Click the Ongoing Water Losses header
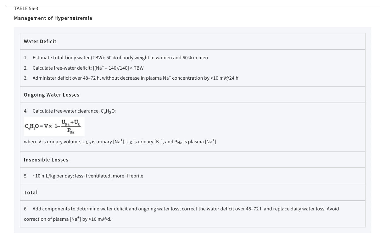Screen dimensions: 385x238 pyautogui.click(x=52, y=95)
